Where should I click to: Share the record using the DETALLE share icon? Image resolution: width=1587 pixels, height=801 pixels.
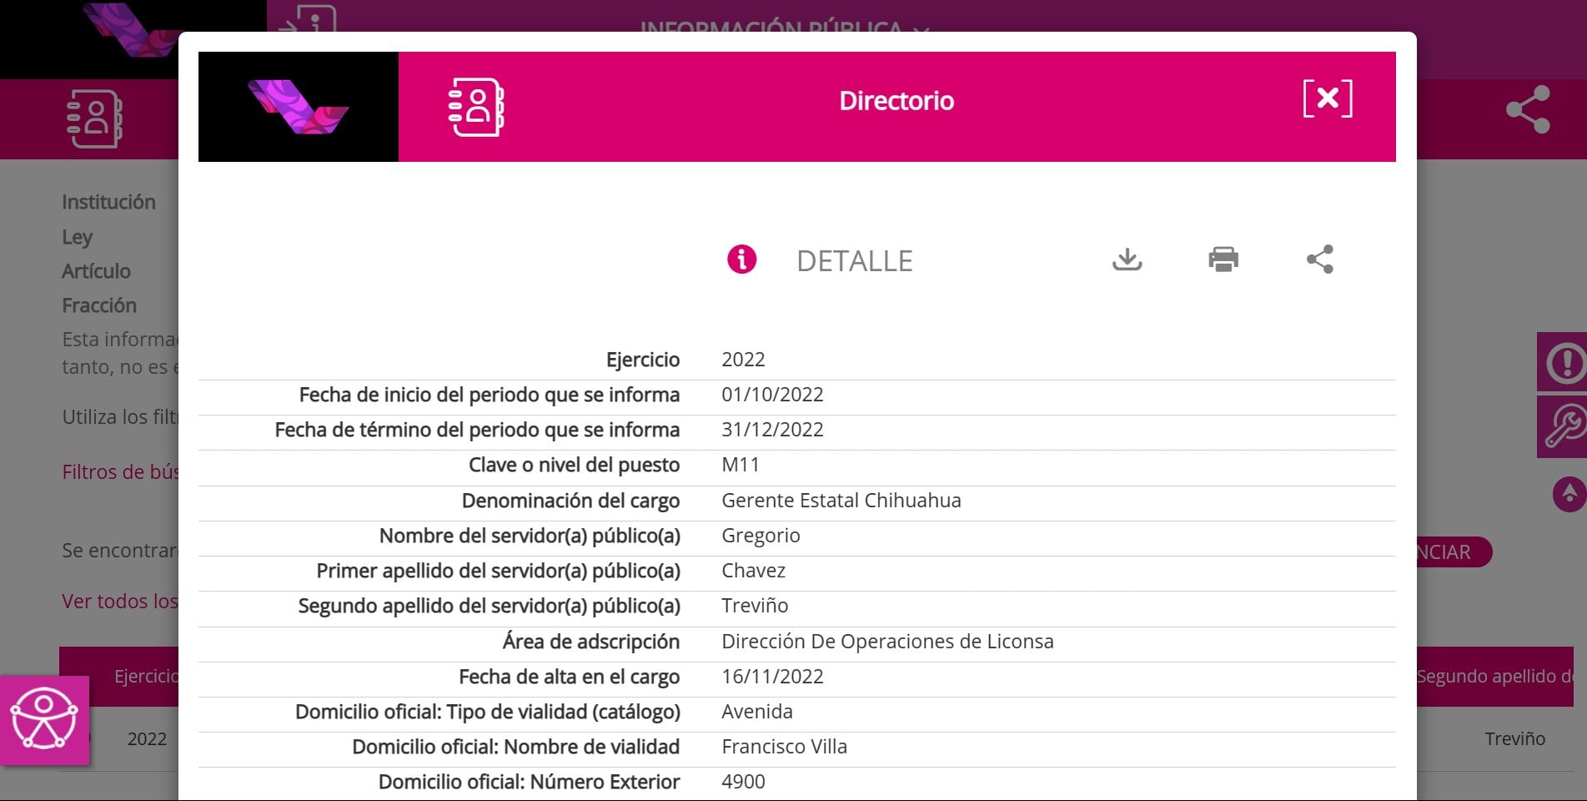[1319, 259]
